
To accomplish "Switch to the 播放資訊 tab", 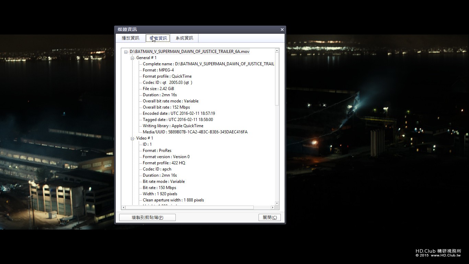I will click(x=130, y=38).
